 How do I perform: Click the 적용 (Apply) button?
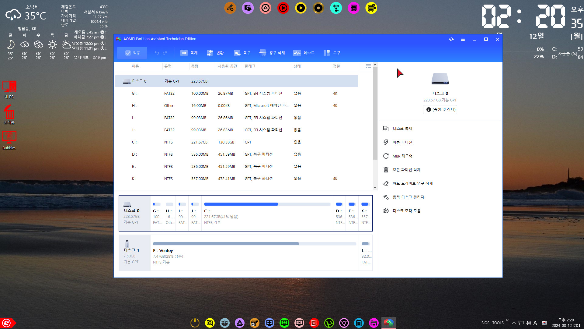click(x=132, y=53)
